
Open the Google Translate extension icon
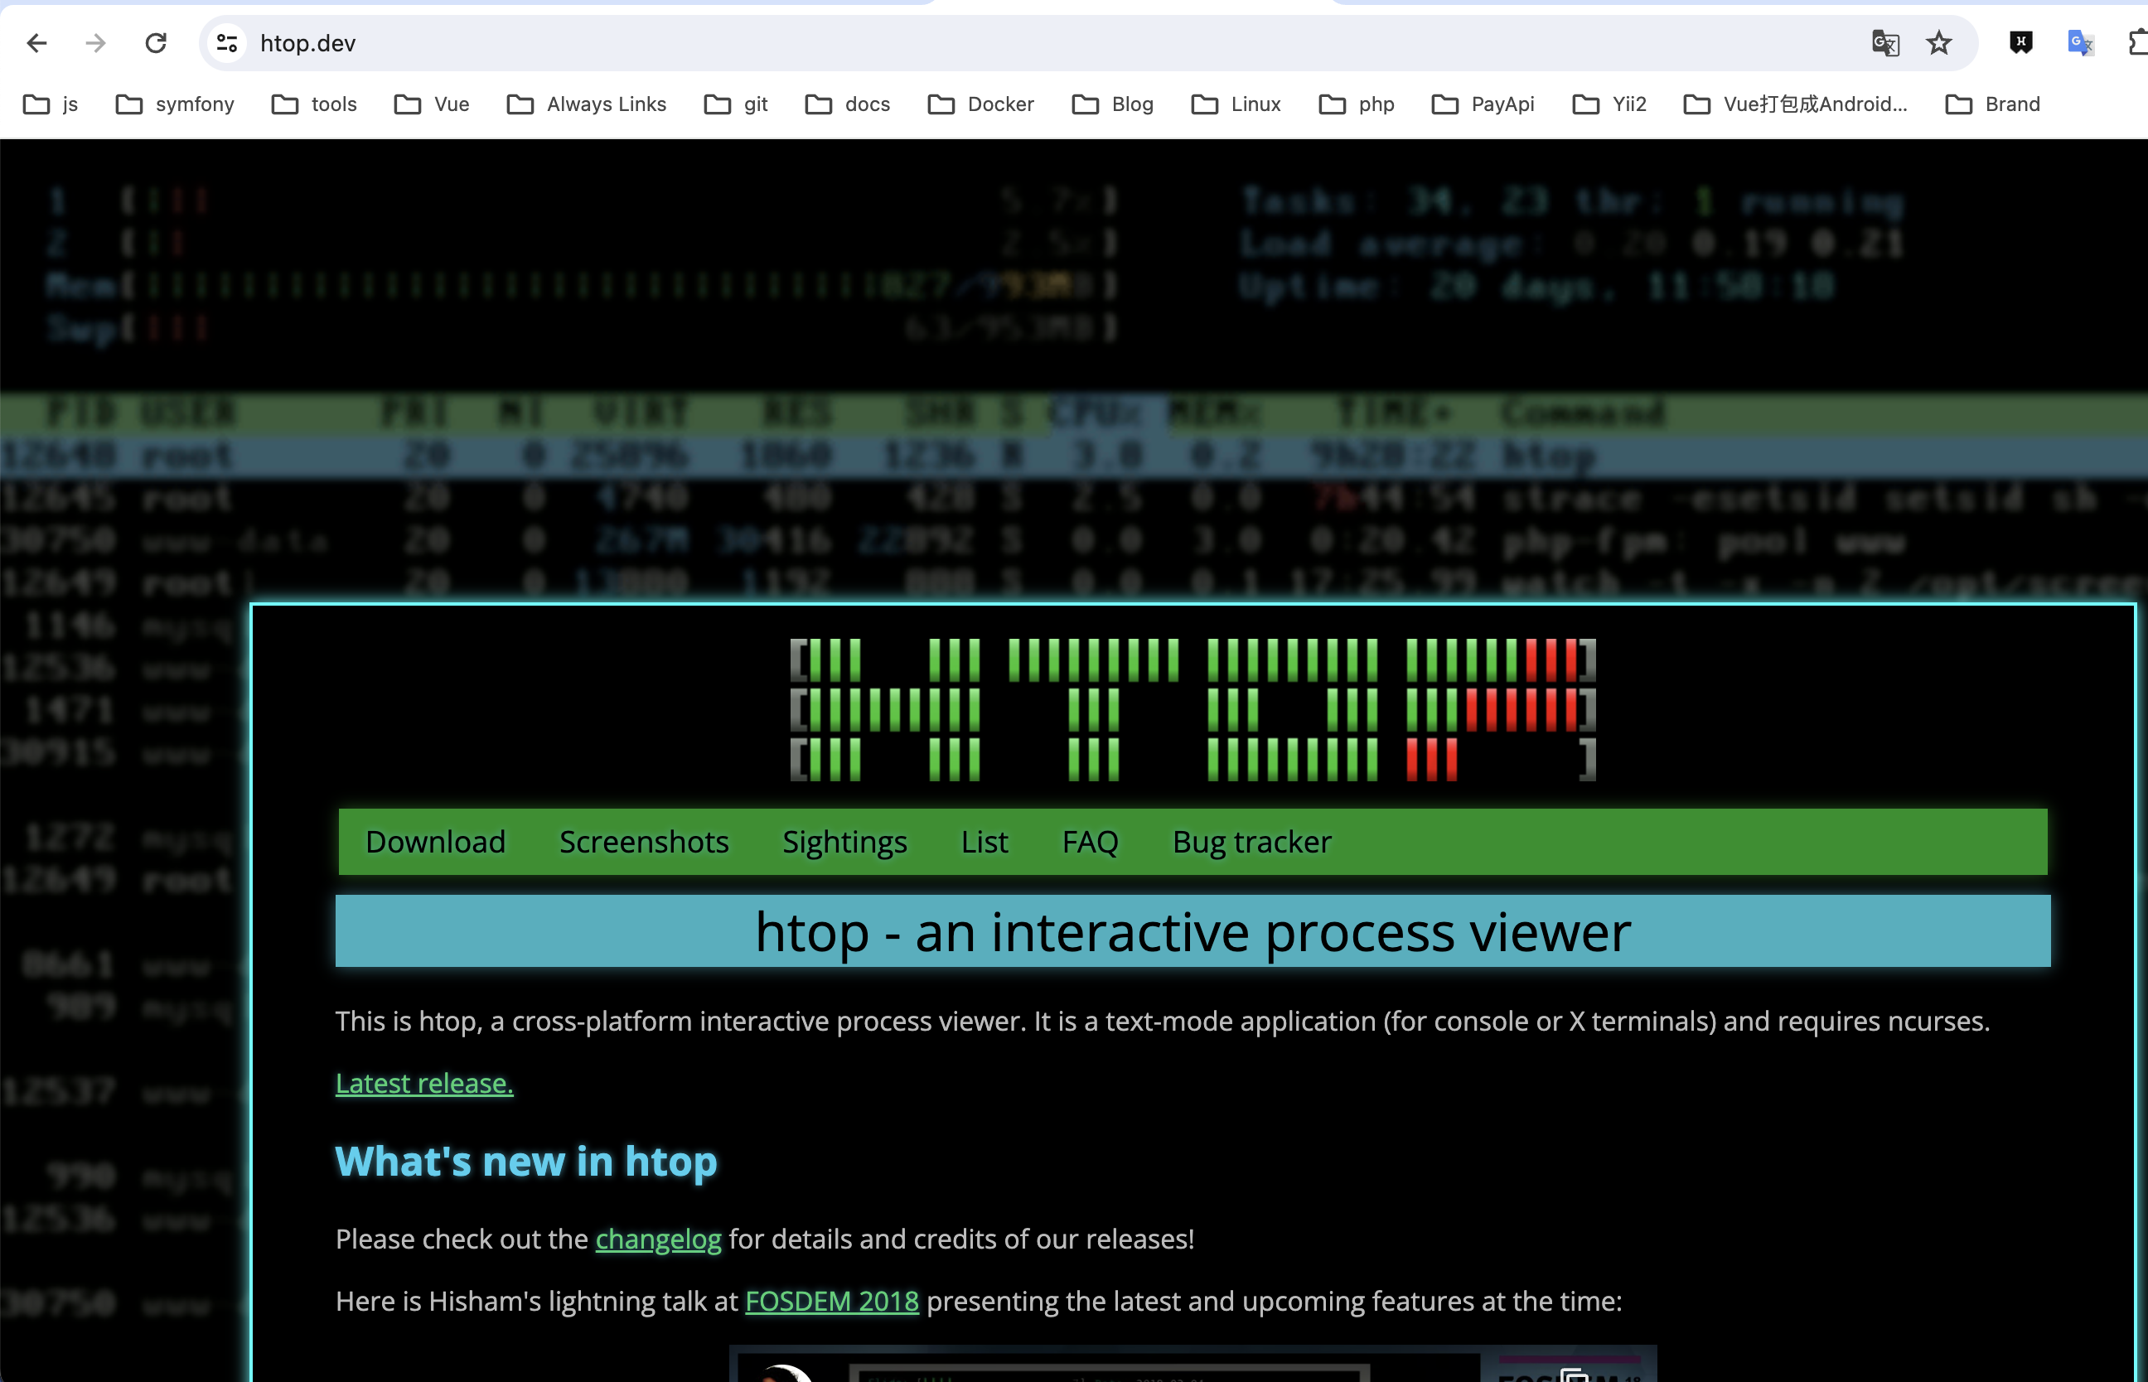point(2079,43)
